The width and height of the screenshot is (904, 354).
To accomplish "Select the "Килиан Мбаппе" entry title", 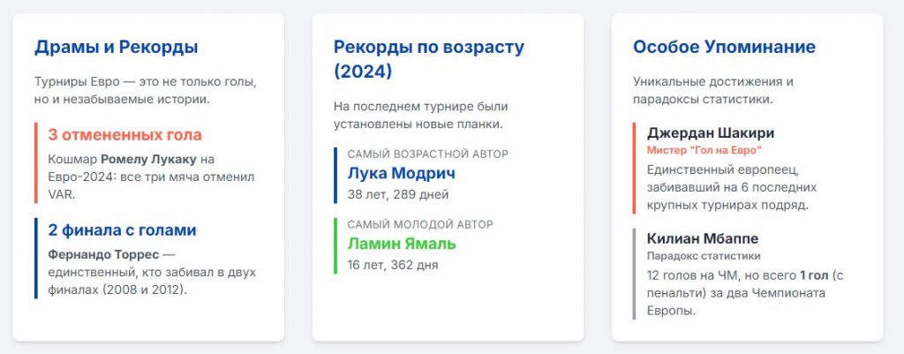I will pos(703,239).
